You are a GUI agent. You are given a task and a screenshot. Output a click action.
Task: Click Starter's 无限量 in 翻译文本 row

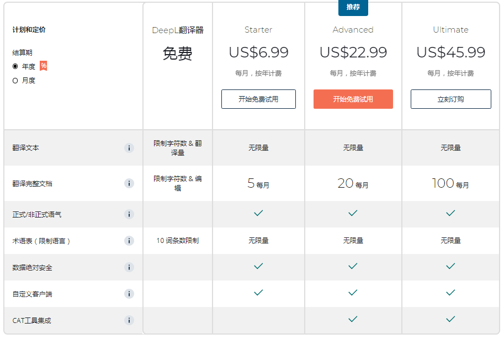pos(258,148)
